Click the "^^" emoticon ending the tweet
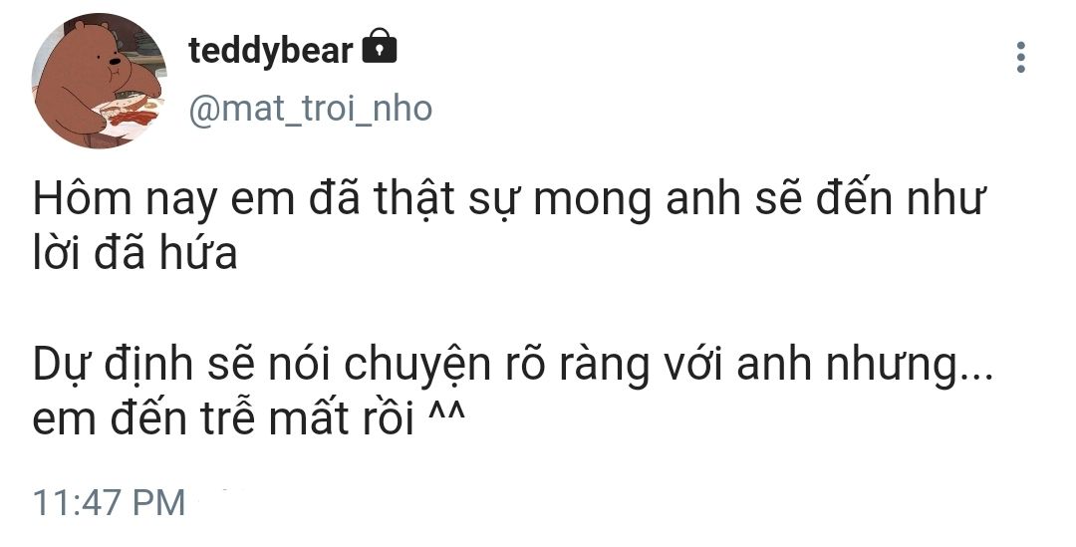The height and width of the screenshot is (547, 1076). point(446,413)
